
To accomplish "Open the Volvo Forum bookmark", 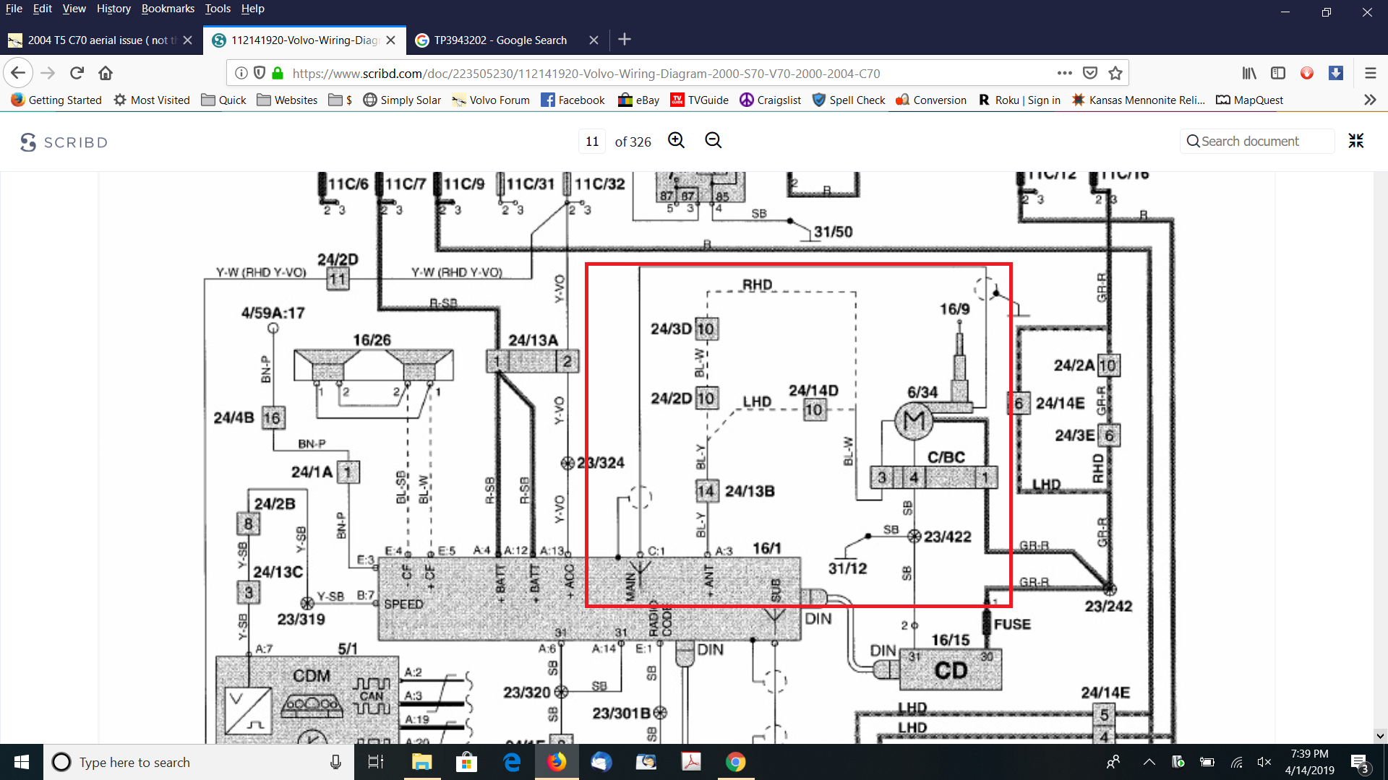I will tap(491, 100).
